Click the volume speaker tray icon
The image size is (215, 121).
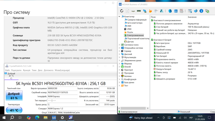pos(185,118)
